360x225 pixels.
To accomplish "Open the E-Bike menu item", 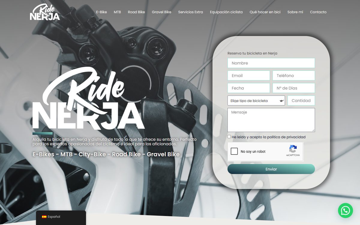I will pos(101,12).
